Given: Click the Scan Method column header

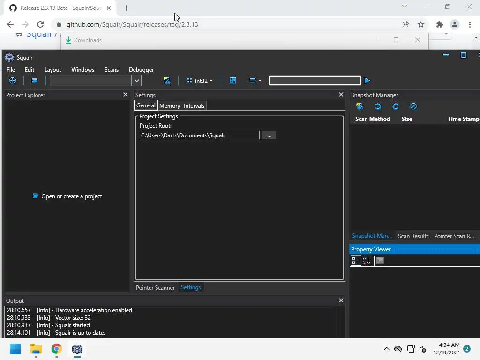Looking at the screenshot, I should click(x=373, y=119).
